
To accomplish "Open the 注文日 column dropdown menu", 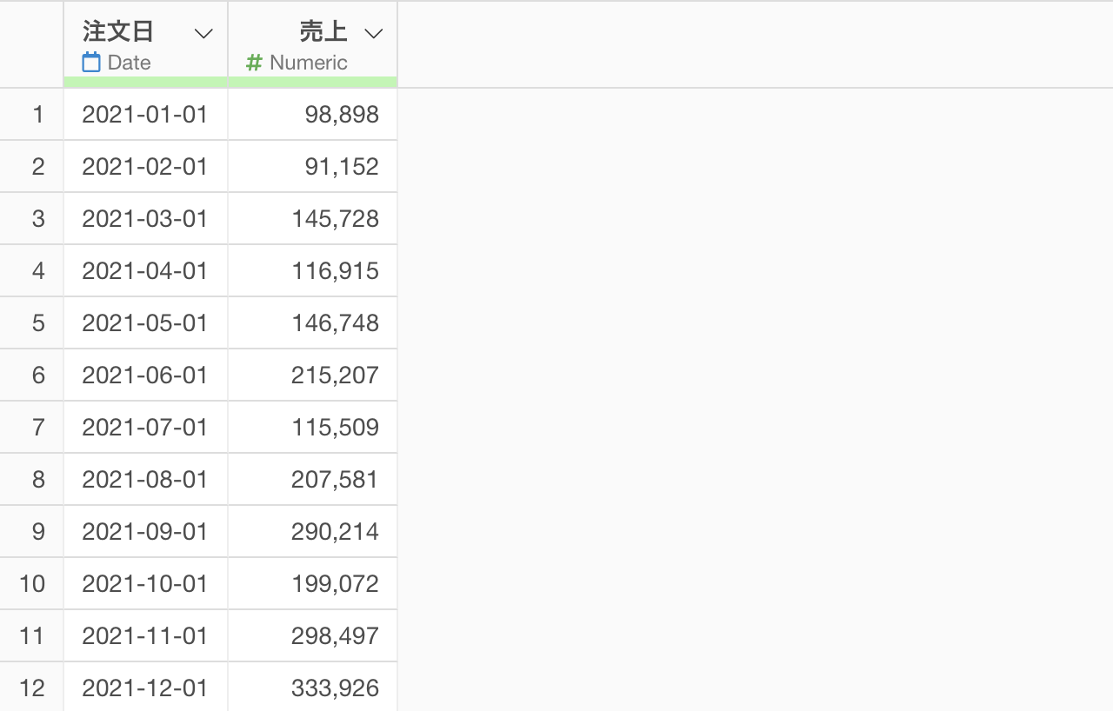I will [x=203, y=34].
